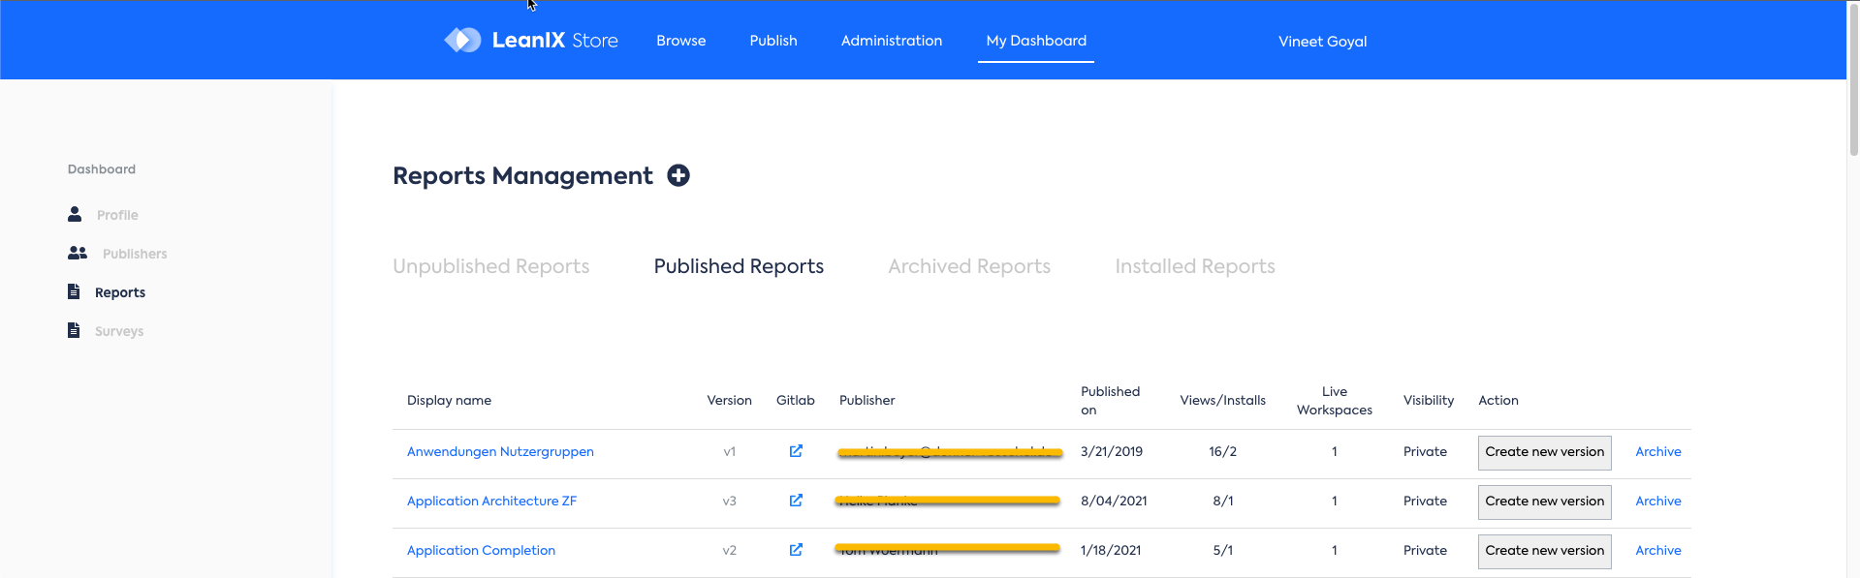Click the plus icon beside Reports Management

click(678, 175)
